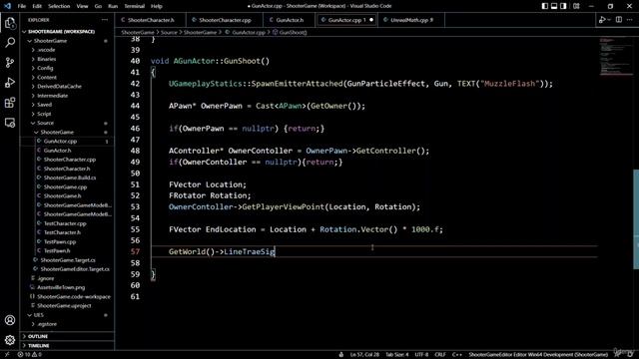Expand the DerivedDataCache folder
This screenshot has width=639, height=359.
59,87
